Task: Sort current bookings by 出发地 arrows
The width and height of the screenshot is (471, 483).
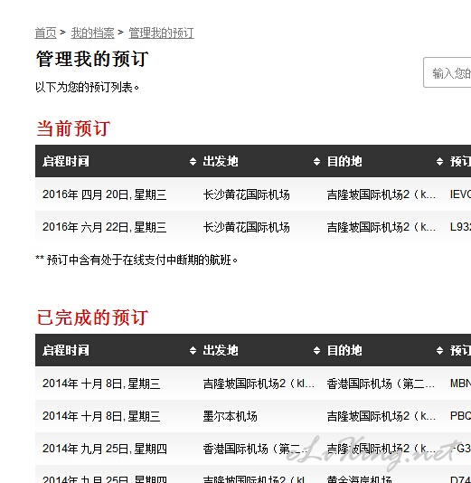Action: pos(316,161)
